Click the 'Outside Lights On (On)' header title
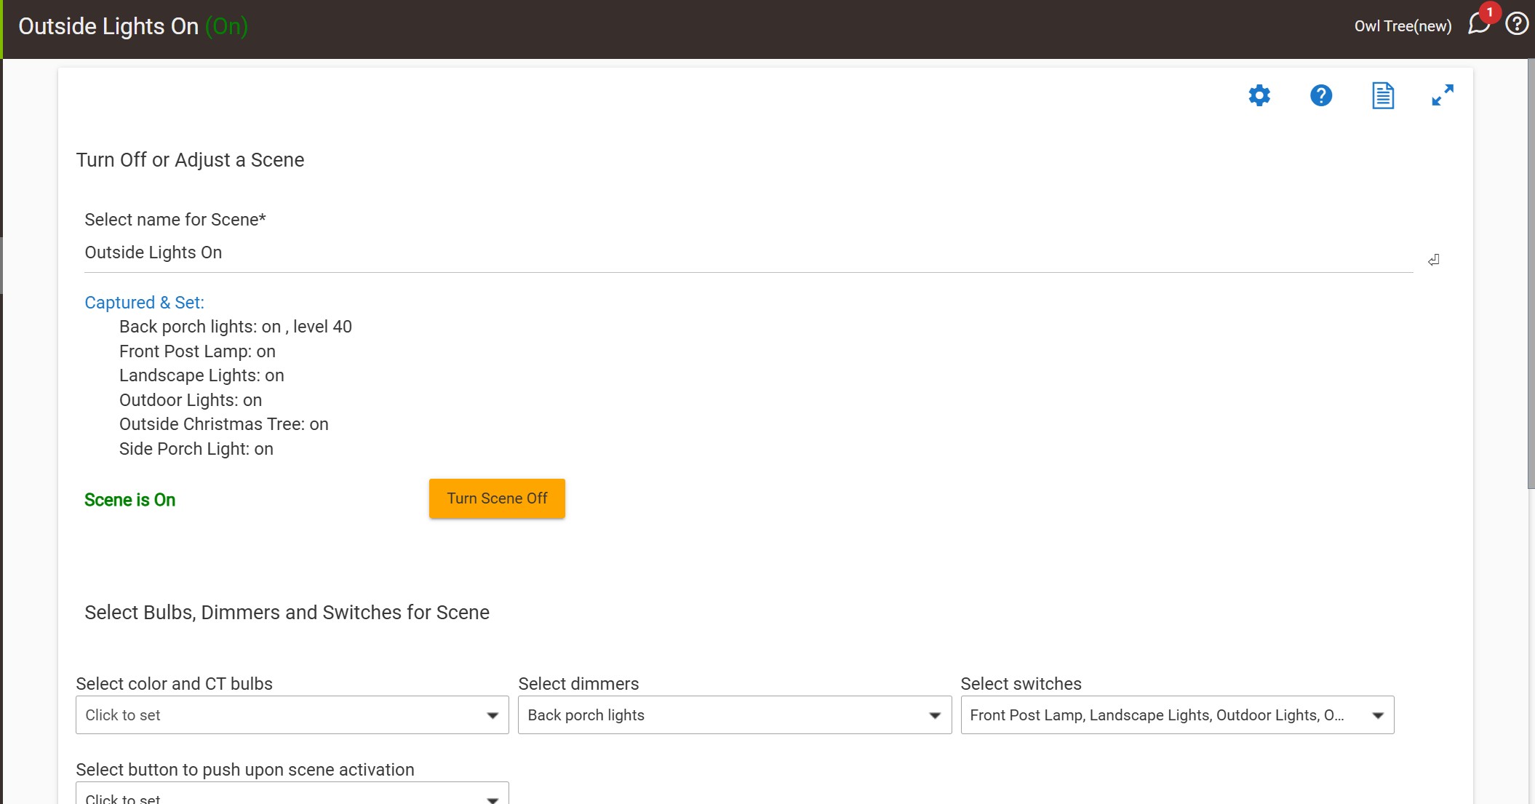This screenshot has width=1535, height=804. [133, 26]
